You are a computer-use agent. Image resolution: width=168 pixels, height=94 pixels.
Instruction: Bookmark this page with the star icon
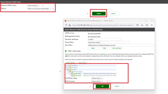(147, 25)
